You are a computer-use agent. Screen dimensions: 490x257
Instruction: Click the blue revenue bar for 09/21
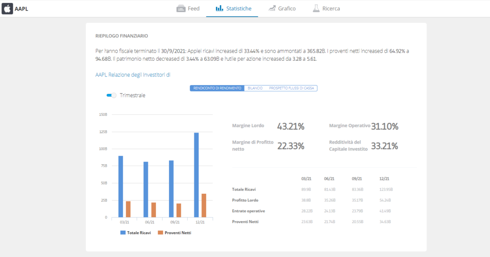171,189
